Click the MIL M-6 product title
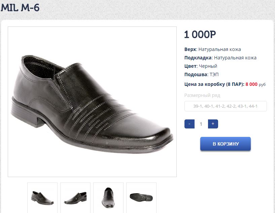 (20, 8)
